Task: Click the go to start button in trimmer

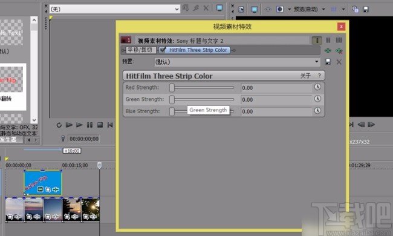Action: click(110, 125)
